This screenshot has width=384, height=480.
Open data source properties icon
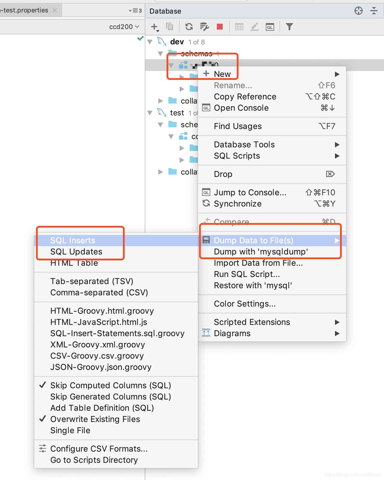coord(204,27)
